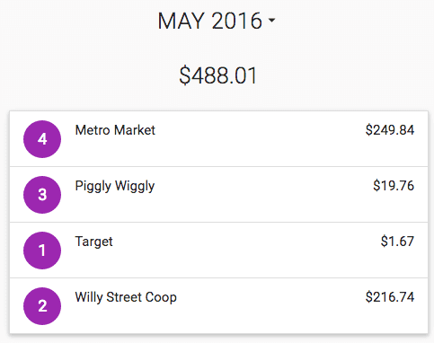434x343 pixels.
Task: Click the $488.01 monthly total
Action: tap(218, 75)
